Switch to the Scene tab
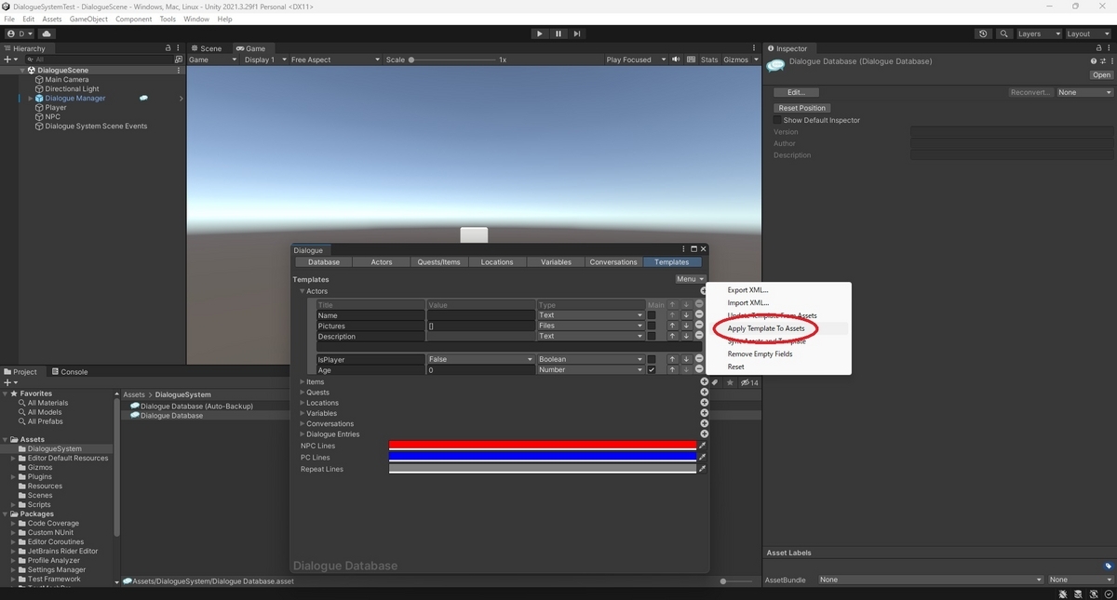The height and width of the screenshot is (600, 1117). [207, 48]
